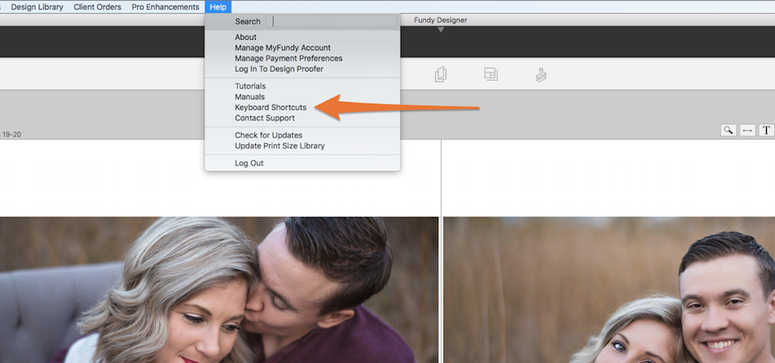Open the Design Library menu

point(37,7)
